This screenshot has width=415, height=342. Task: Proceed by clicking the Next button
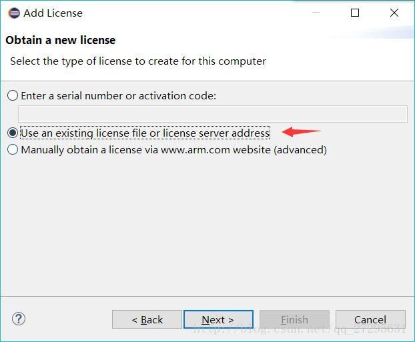[x=218, y=319]
